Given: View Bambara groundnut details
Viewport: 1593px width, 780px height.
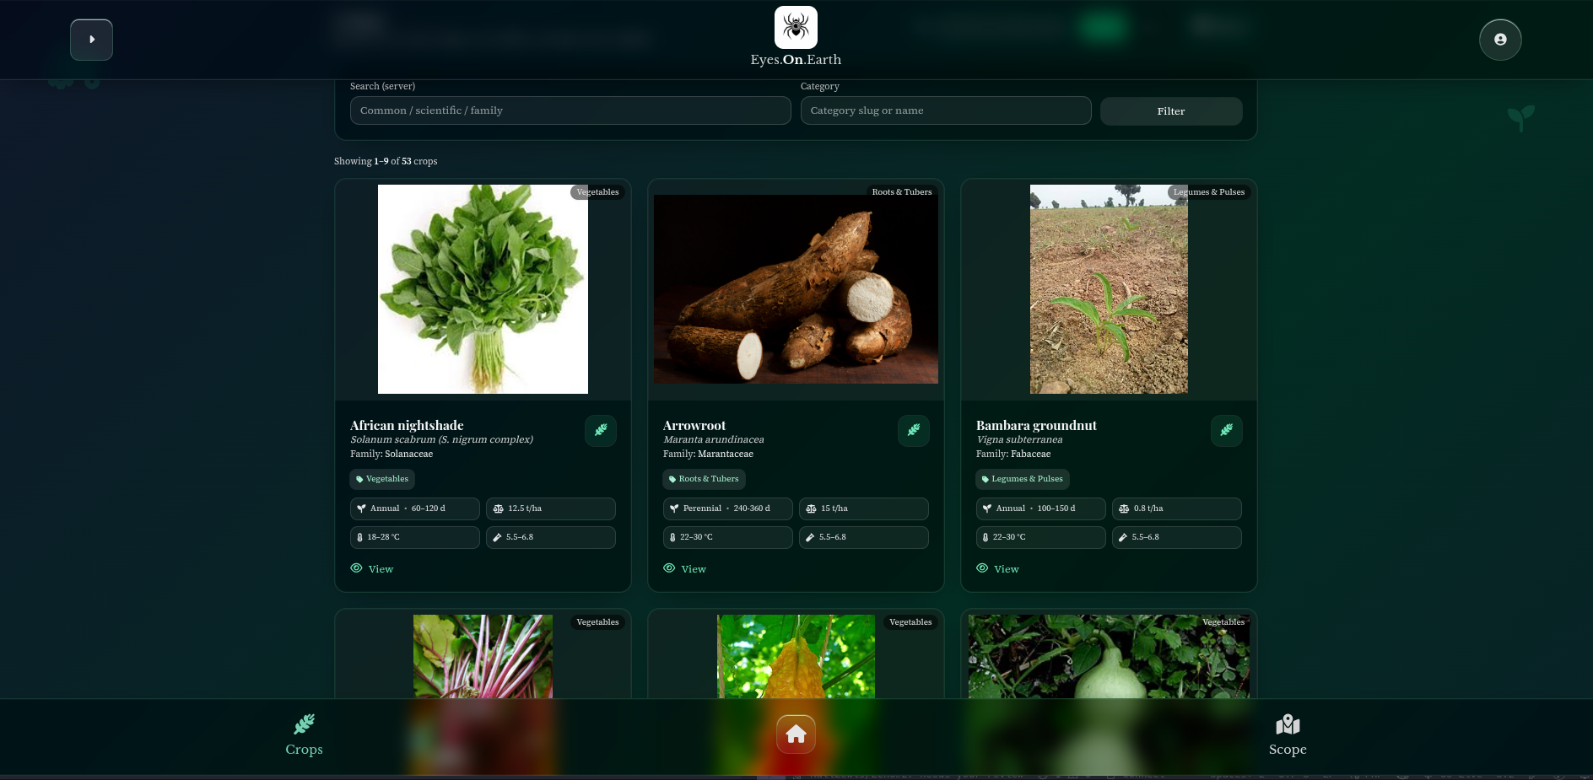Looking at the screenshot, I should (x=998, y=569).
